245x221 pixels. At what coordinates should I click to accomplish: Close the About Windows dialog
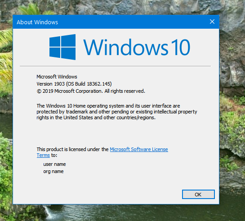[x=212, y=22]
